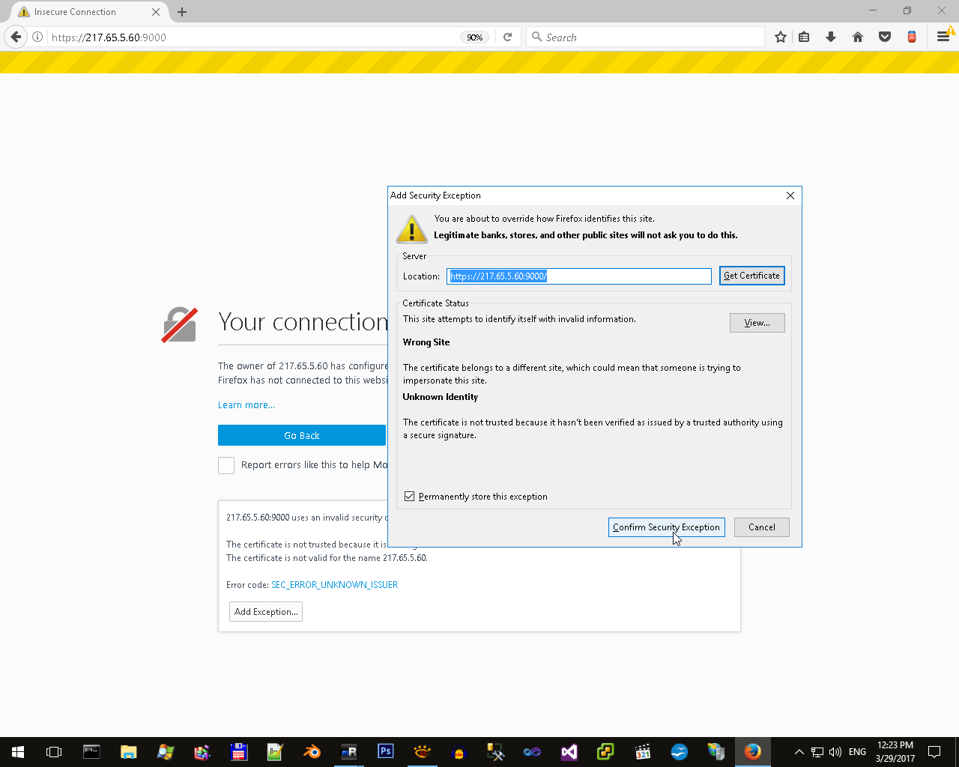Open WinRAR from the taskbar
Screen dimensions: 959x767
[202, 752]
